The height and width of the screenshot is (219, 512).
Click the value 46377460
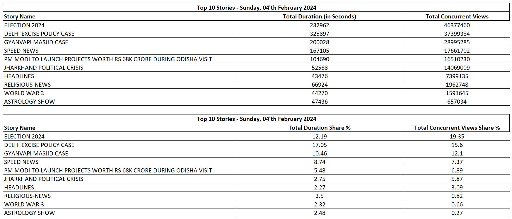click(457, 25)
